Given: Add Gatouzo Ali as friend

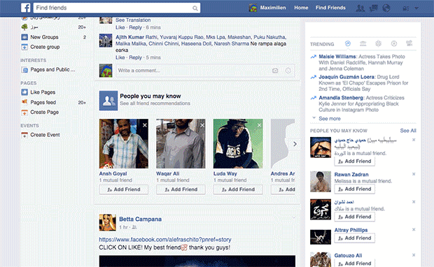Looking at the screenshot, I should [355, 264].
